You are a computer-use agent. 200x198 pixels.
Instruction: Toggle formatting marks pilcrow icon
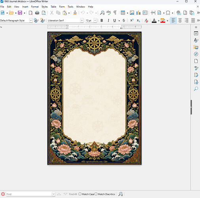pos(115,13)
